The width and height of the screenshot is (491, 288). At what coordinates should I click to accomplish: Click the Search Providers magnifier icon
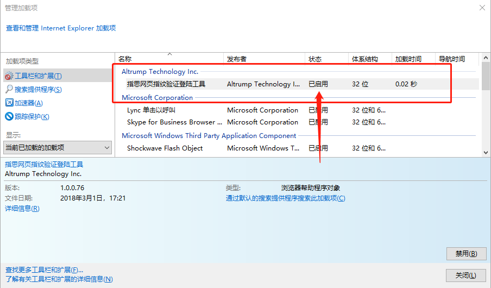9,89
